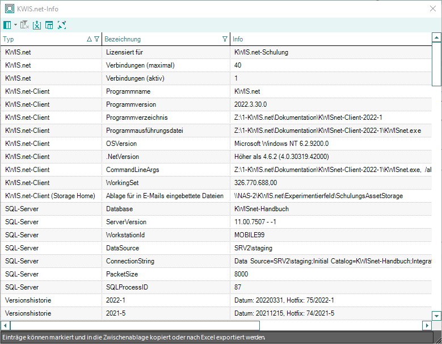Open the table layout window icon
This screenshot has height=344, width=442.
click(x=49, y=25)
